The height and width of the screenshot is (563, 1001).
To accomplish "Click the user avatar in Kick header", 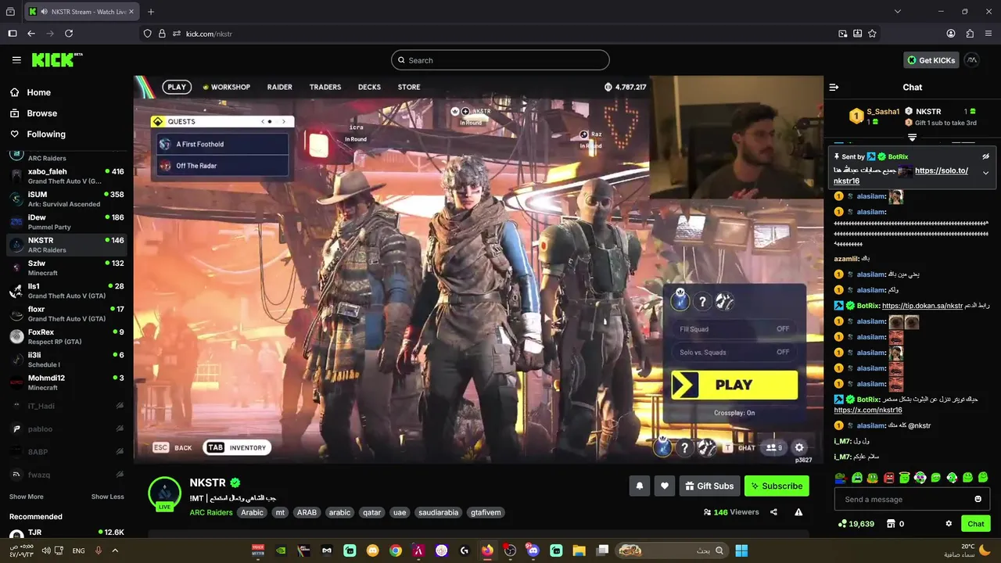I will (971, 59).
